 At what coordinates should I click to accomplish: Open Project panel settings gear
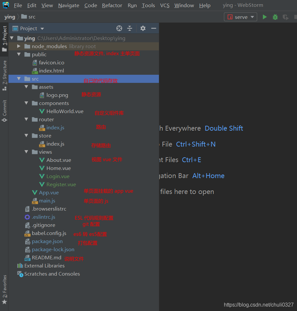click(x=143, y=28)
